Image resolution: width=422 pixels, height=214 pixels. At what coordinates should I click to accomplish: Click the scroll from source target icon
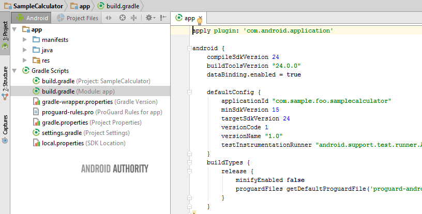(123, 18)
